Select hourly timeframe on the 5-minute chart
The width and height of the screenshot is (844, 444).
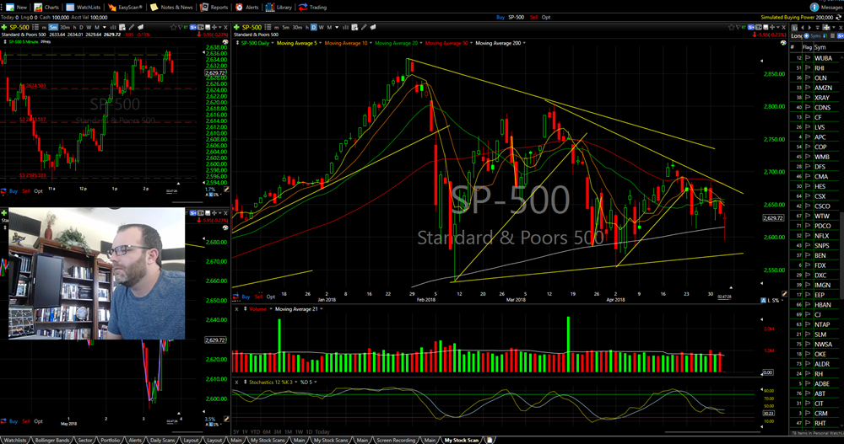75,28
